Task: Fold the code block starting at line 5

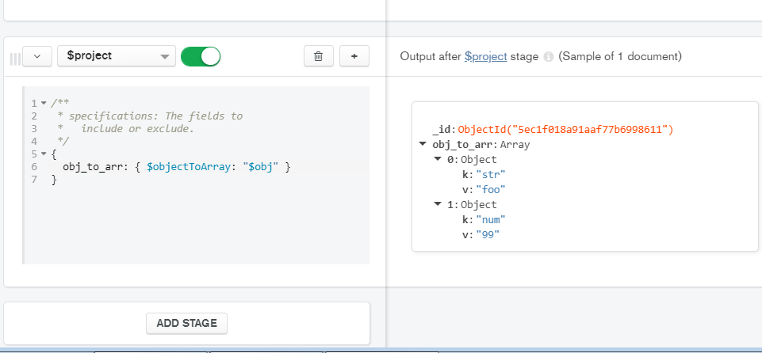Action: [x=43, y=154]
